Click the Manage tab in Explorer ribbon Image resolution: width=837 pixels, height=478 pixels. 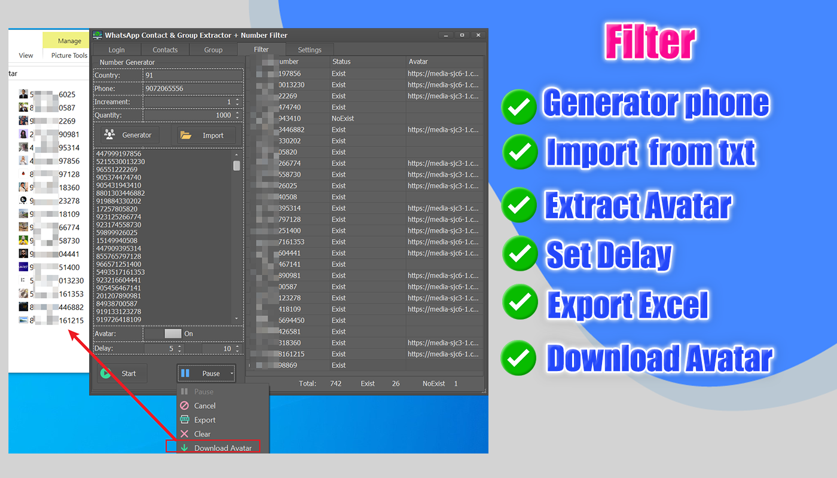tap(69, 41)
